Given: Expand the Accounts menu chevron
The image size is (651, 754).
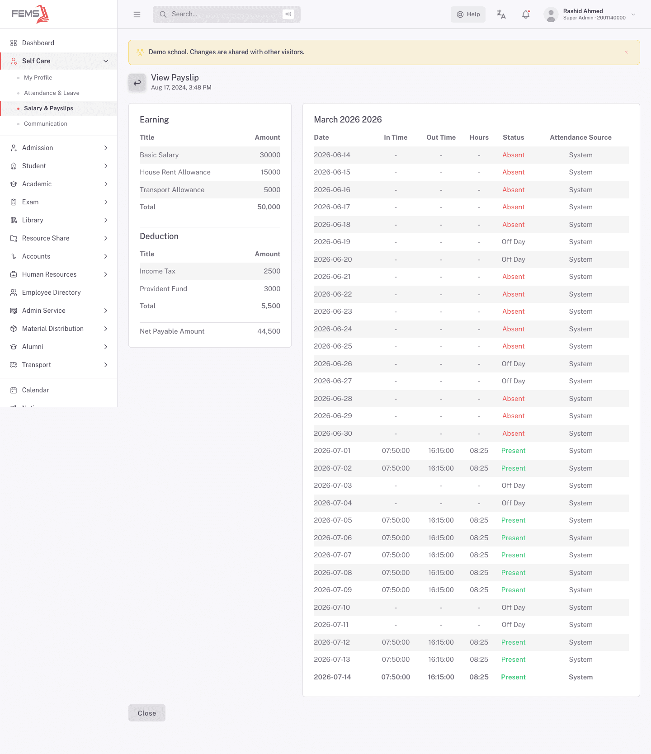Looking at the screenshot, I should 106,256.
